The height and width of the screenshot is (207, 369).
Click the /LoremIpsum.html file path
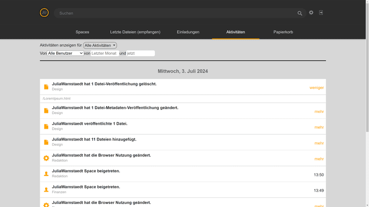point(57,99)
